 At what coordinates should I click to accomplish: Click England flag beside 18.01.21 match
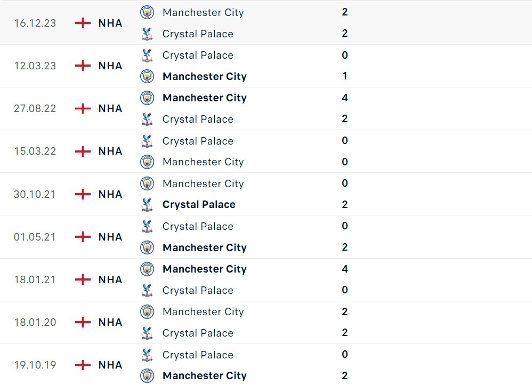click(83, 279)
